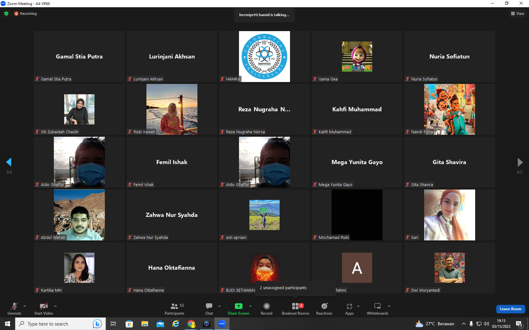
Task: Leave the breakout room
Action: coord(510,309)
